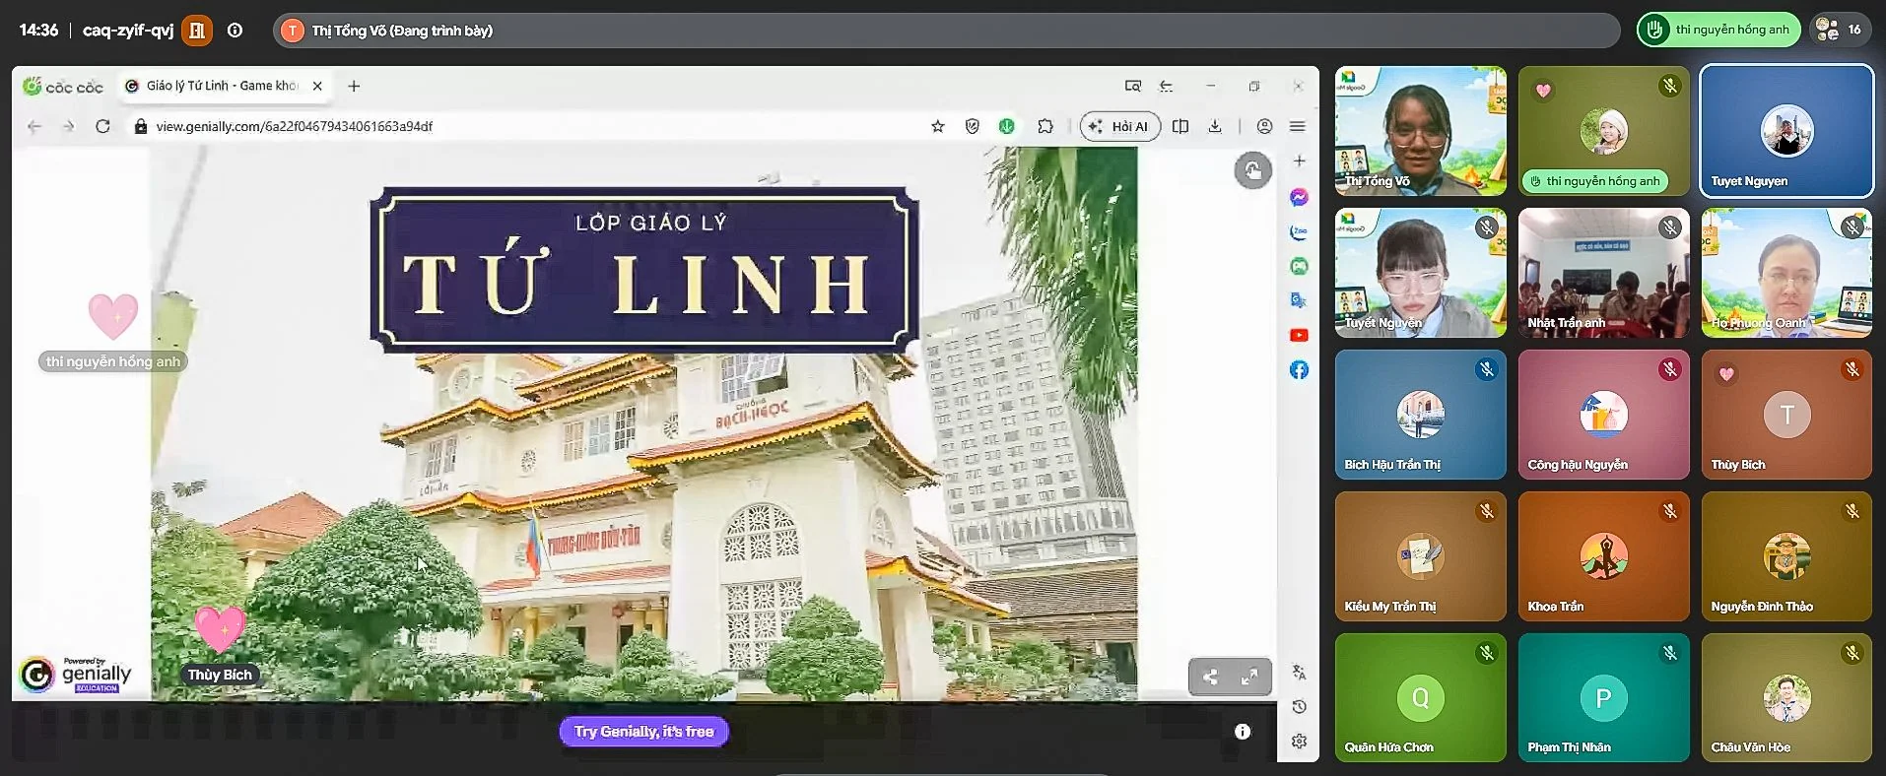Click the muted mic icon on Khoa Trần tile

1669,511
